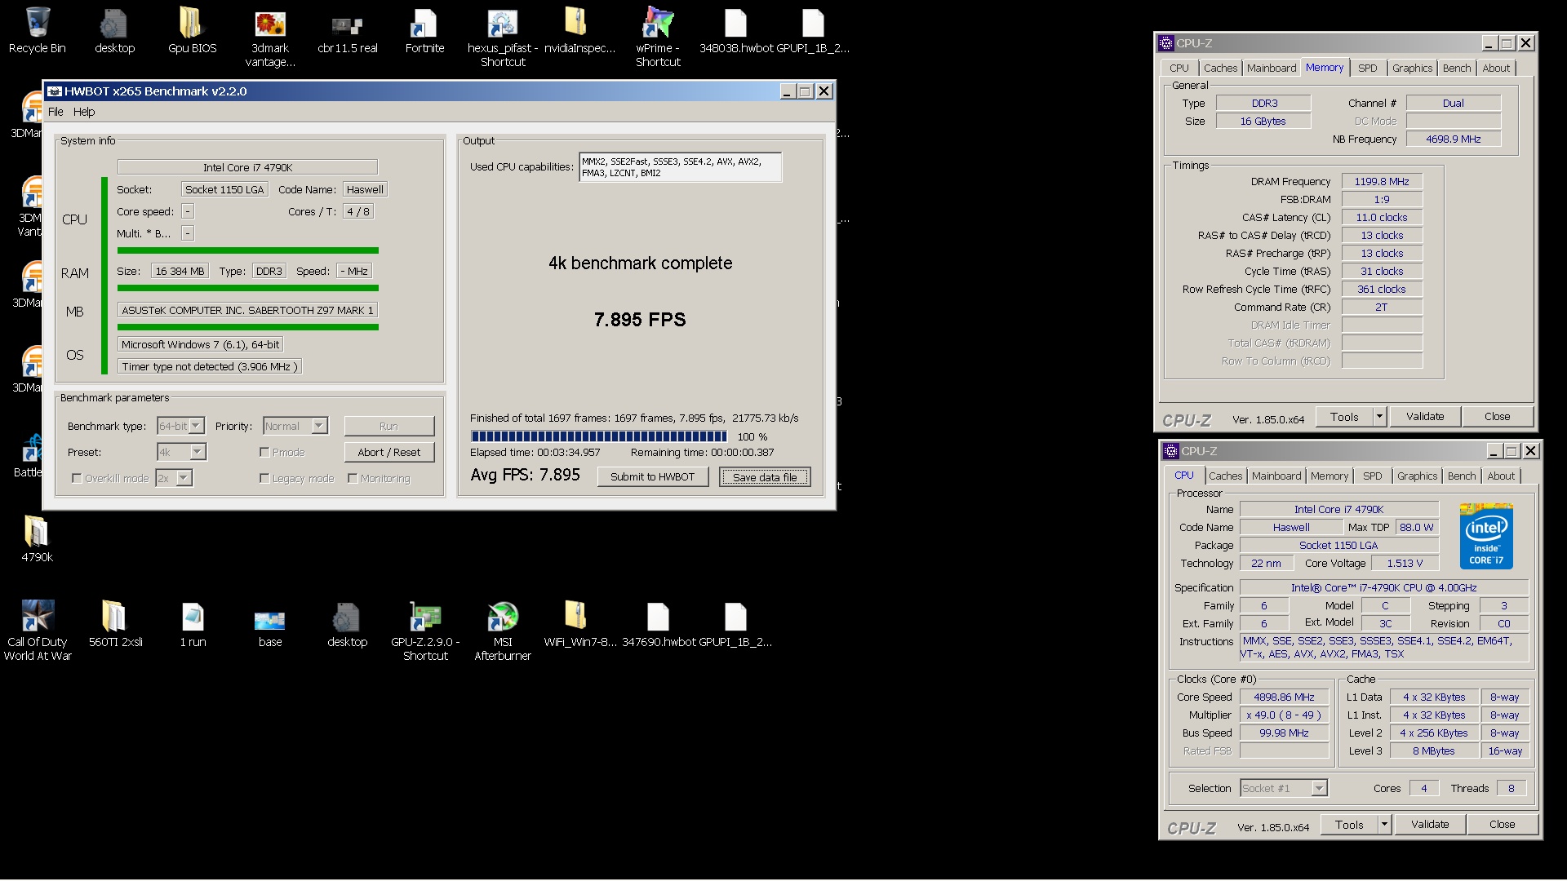This screenshot has width=1567, height=881.
Task: Click the greyed-out Run button
Action: click(x=389, y=427)
